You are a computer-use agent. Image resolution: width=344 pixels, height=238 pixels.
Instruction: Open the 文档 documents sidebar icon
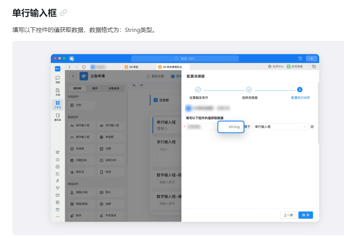[58, 92]
